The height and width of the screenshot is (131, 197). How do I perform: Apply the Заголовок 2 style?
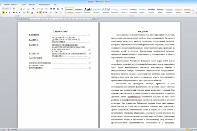(x=97, y=11)
